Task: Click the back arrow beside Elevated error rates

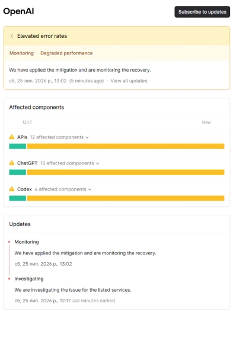Action: pos(12,35)
